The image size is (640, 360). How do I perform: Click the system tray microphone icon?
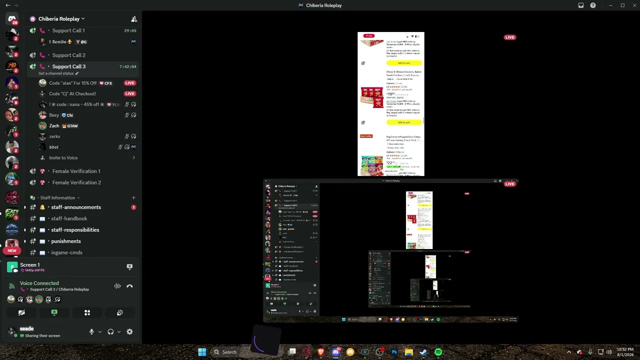tap(590, 352)
